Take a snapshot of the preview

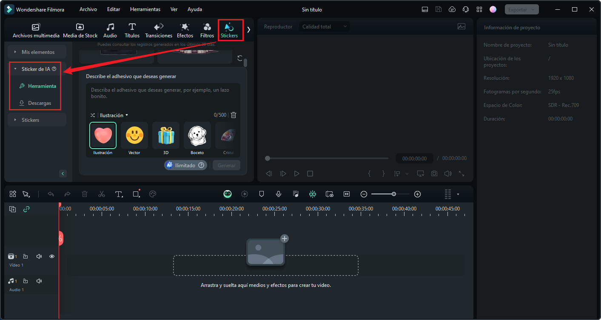coord(434,173)
